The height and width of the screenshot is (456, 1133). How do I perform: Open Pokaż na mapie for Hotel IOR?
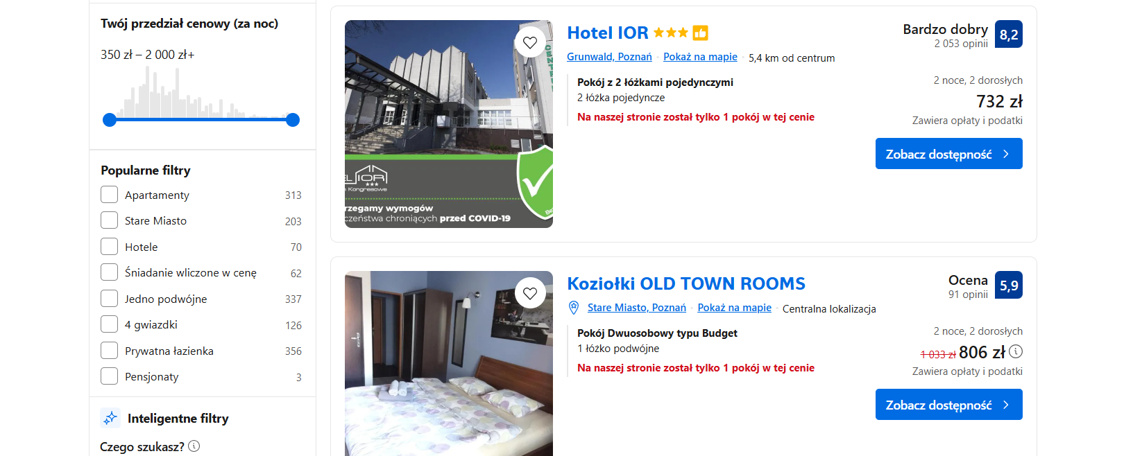pyautogui.click(x=700, y=57)
